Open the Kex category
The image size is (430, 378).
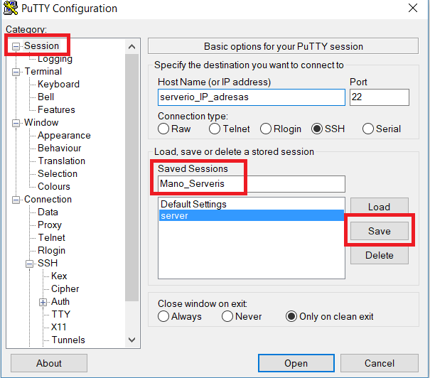tap(59, 276)
